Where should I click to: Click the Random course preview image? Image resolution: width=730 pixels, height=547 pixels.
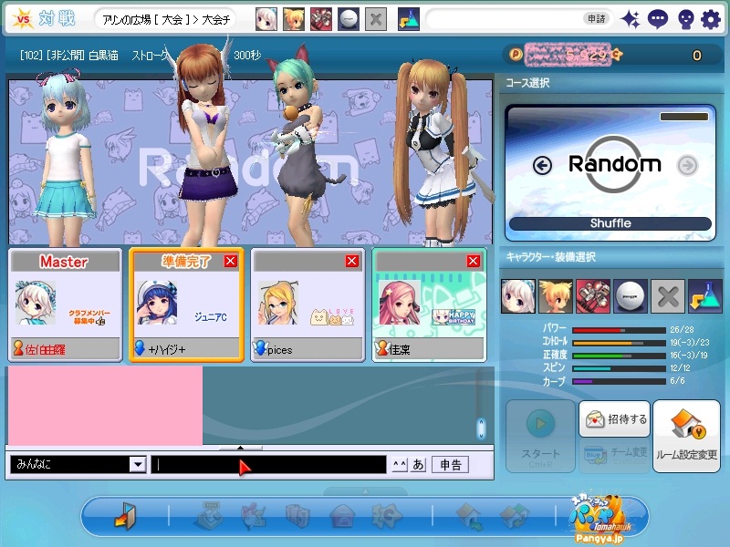[610, 172]
